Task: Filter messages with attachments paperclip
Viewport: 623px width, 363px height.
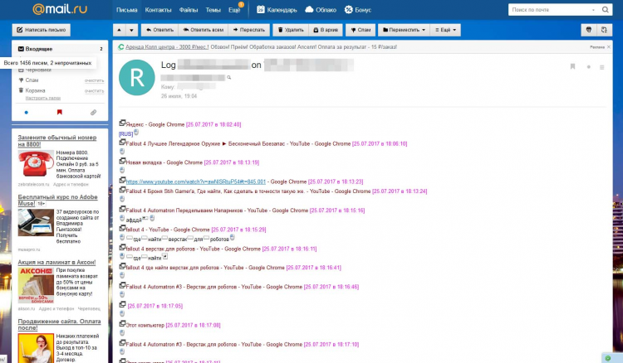Action: (x=93, y=113)
